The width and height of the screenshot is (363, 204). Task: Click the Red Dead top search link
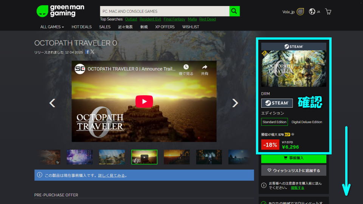pos(208,19)
